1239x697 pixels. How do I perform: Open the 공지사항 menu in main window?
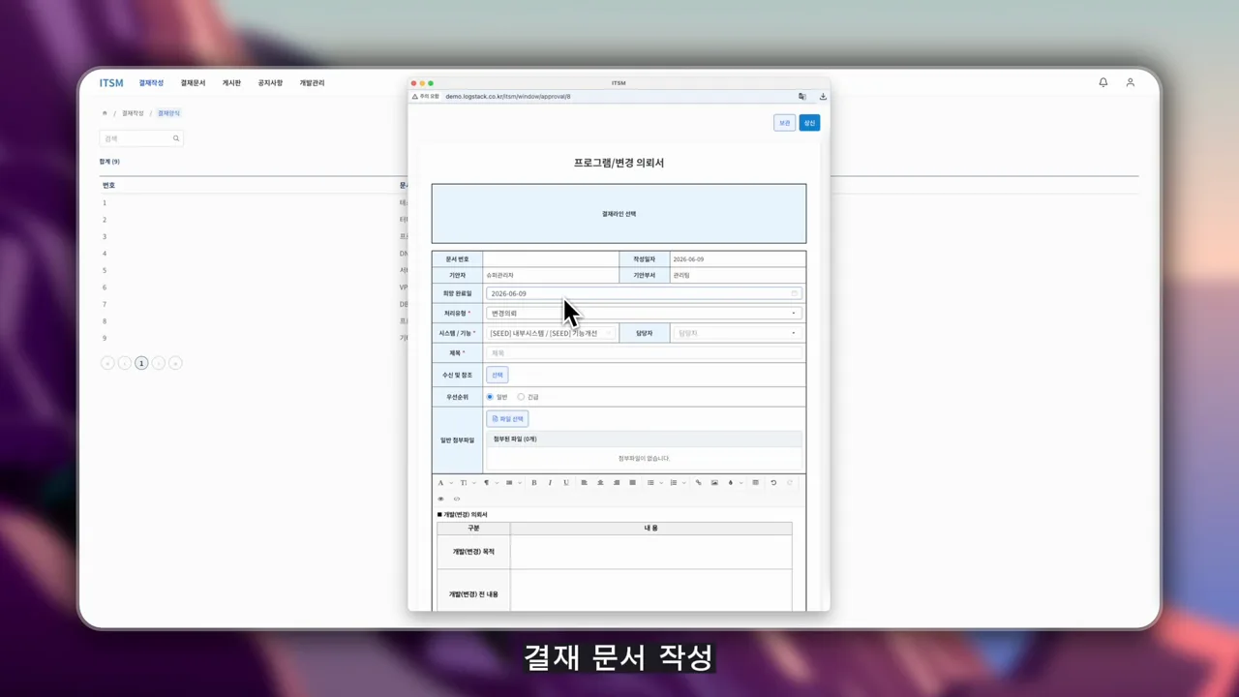pyautogui.click(x=270, y=83)
